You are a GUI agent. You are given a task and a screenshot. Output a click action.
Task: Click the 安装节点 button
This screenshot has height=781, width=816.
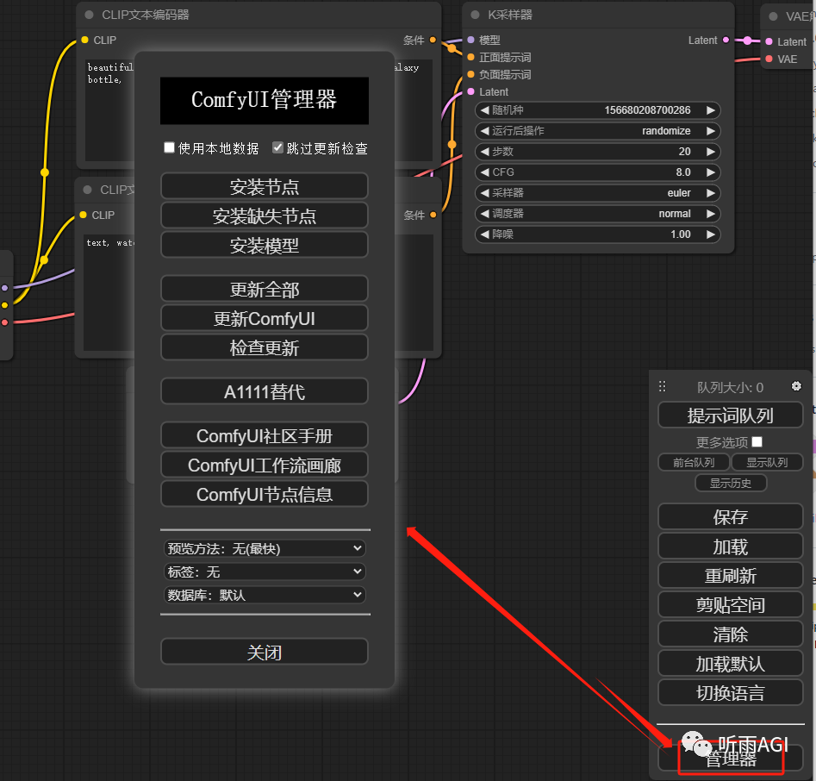(265, 186)
